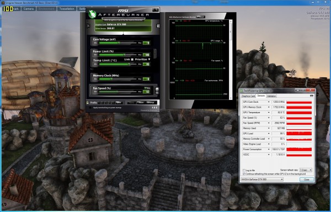Click the GPU Temperature reading field
The height and width of the screenshot is (212, 331).
(x=279, y=113)
